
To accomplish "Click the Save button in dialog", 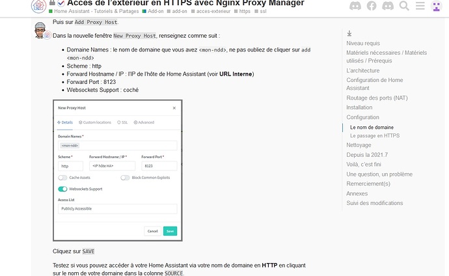I will 170,231.
